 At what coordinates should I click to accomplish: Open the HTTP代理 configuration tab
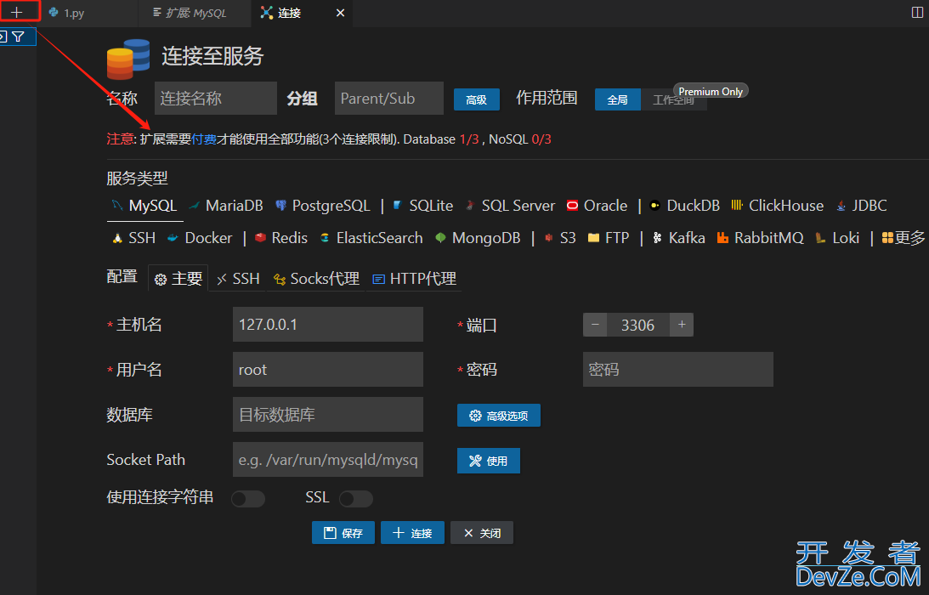[414, 279]
